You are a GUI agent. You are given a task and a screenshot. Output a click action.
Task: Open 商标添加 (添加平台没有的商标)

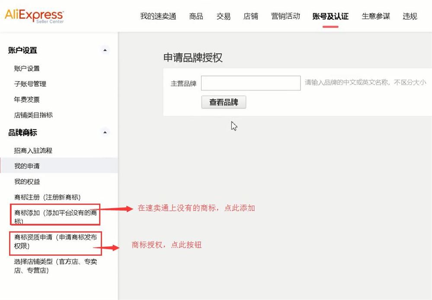pos(55,217)
